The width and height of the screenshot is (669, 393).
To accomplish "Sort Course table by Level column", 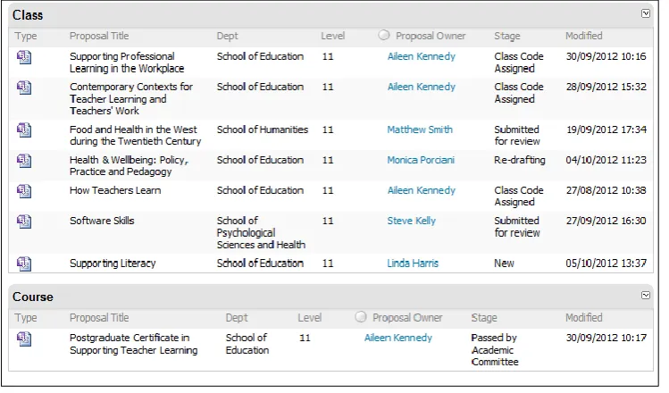I will tap(310, 318).
